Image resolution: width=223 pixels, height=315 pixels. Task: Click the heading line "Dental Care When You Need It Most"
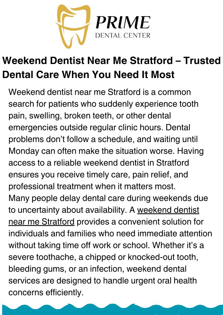[88, 75]
